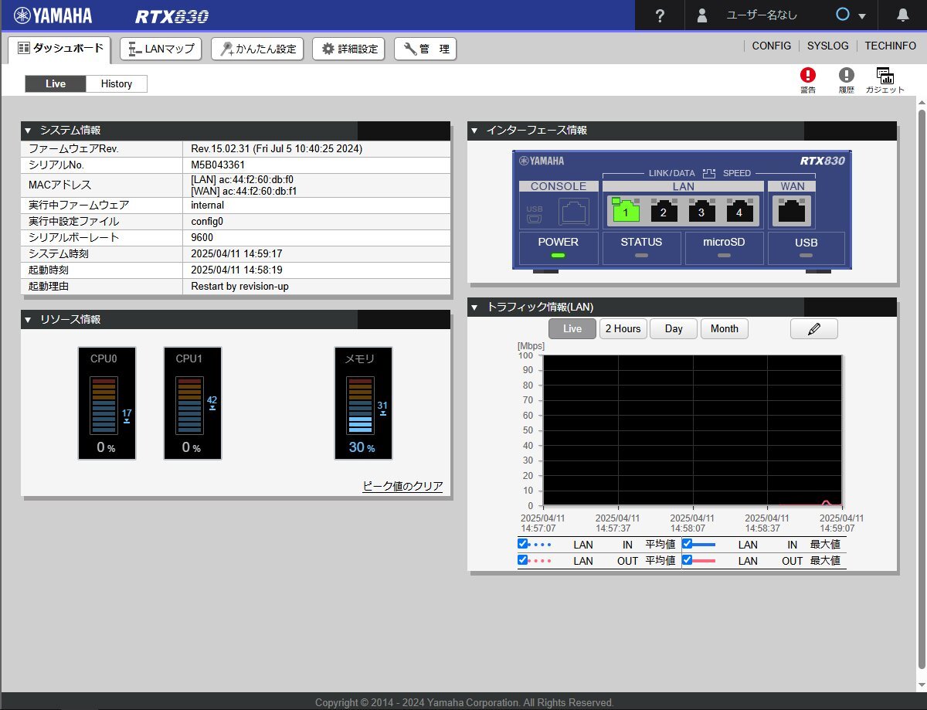Open the notification bell icon

point(902,15)
